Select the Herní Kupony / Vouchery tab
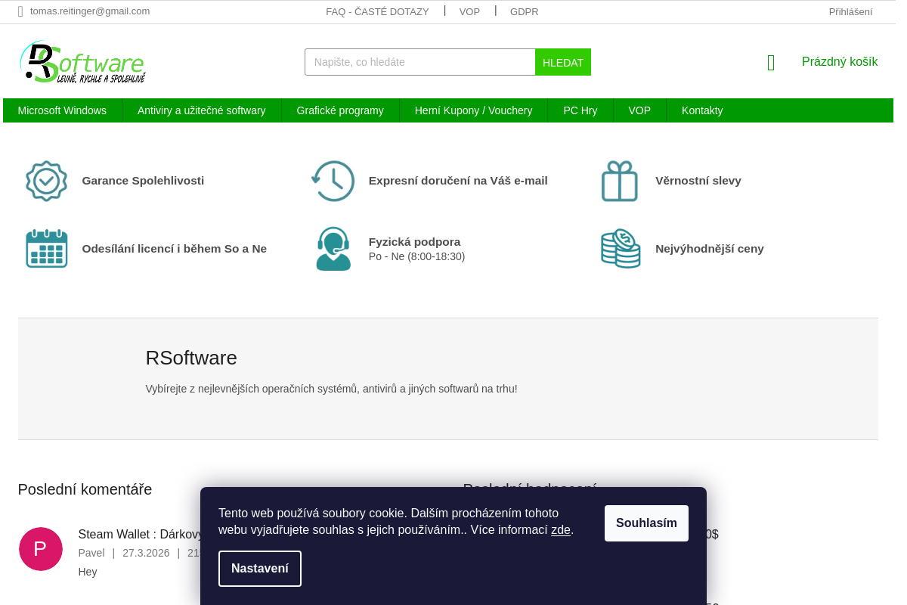Screen dimensions: 907x605 pyautogui.click(x=473, y=110)
